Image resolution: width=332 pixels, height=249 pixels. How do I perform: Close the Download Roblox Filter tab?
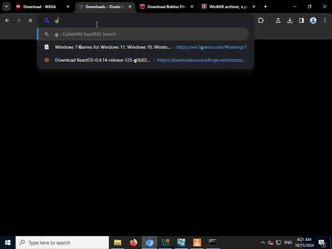click(192, 7)
